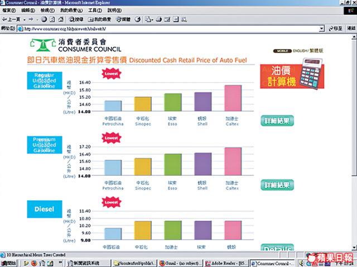Open the 媒體 media toolbar button

tap(123, 19)
